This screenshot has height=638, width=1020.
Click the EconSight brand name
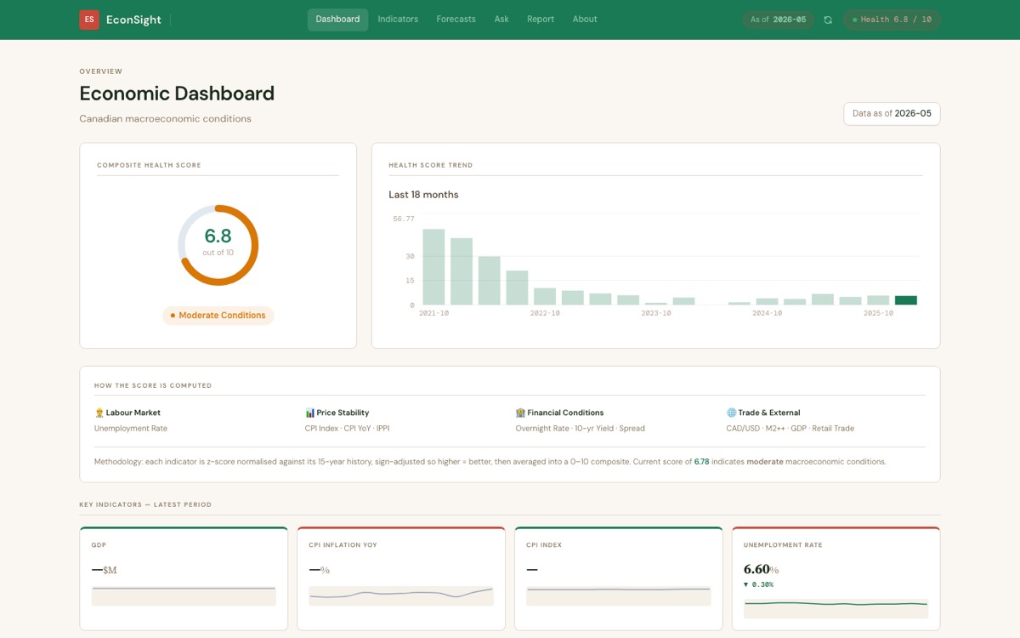click(133, 20)
